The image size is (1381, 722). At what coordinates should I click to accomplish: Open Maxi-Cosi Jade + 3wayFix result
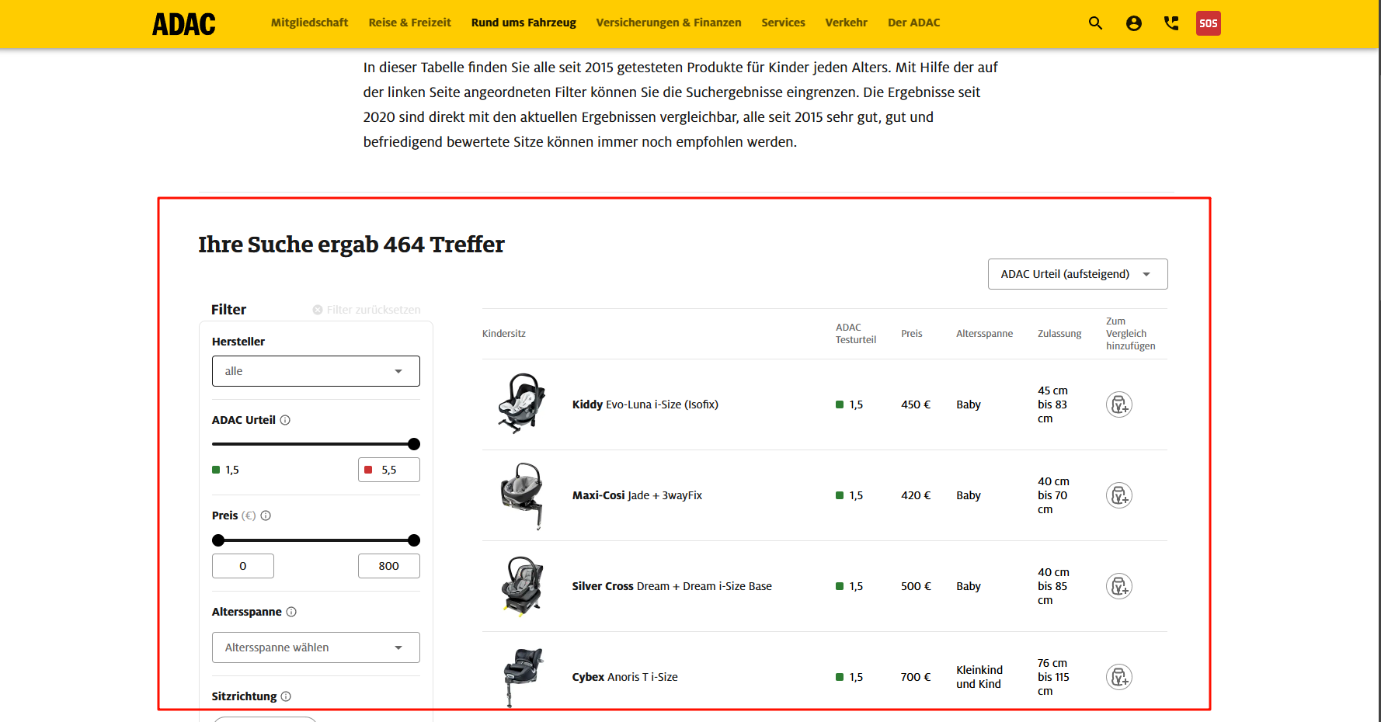point(637,495)
